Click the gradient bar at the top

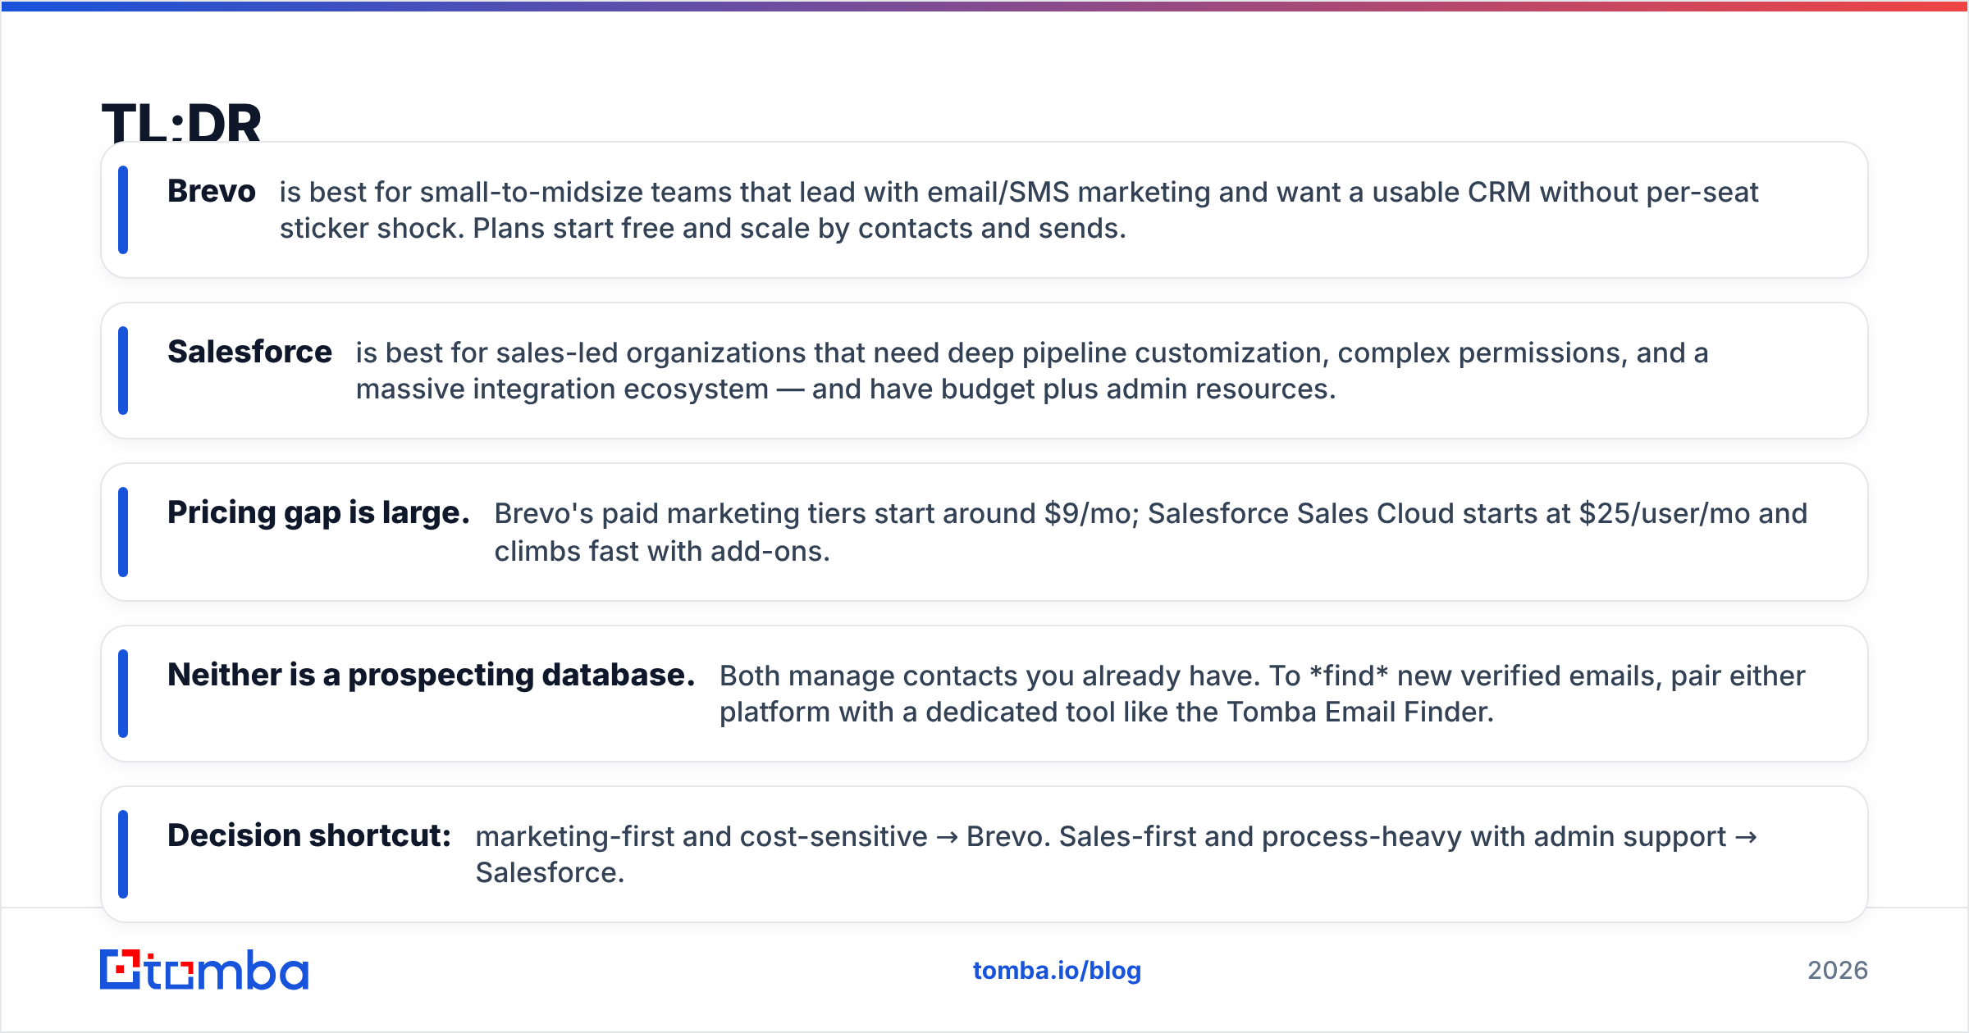[984, 6]
